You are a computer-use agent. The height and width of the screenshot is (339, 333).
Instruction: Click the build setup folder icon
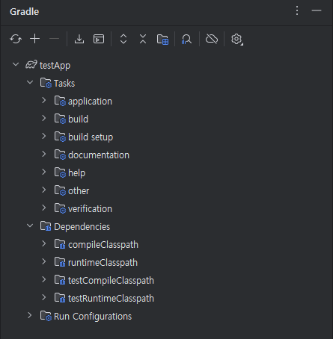click(x=60, y=137)
